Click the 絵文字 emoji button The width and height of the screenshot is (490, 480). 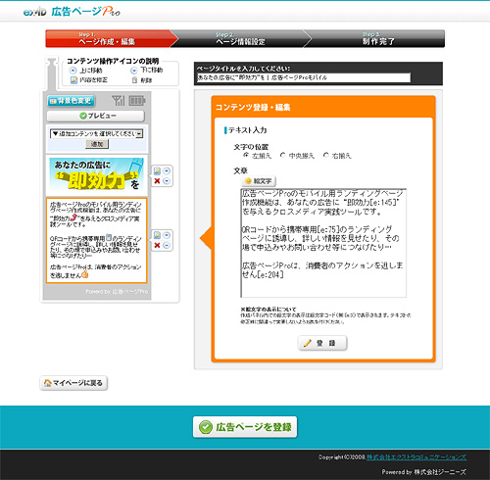point(259,181)
